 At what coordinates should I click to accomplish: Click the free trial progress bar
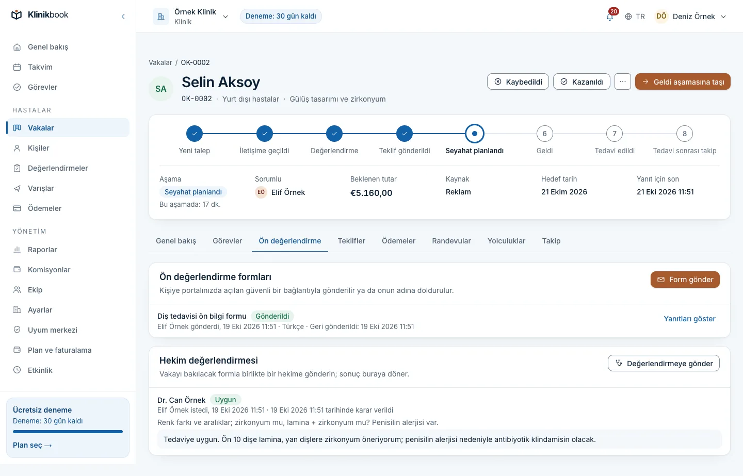(68, 432)
